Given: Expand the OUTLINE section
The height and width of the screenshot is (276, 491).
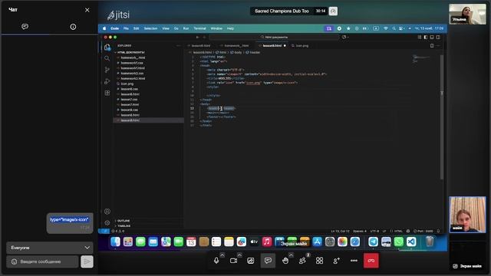Looking at the screenshot, I should (124, 221).
